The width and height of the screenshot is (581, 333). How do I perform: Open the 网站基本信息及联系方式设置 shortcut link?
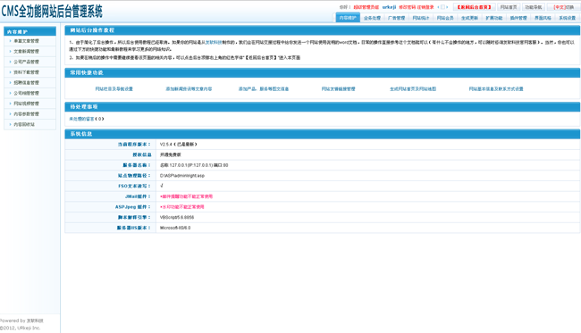pyautogui.click(x=496, y=88)
